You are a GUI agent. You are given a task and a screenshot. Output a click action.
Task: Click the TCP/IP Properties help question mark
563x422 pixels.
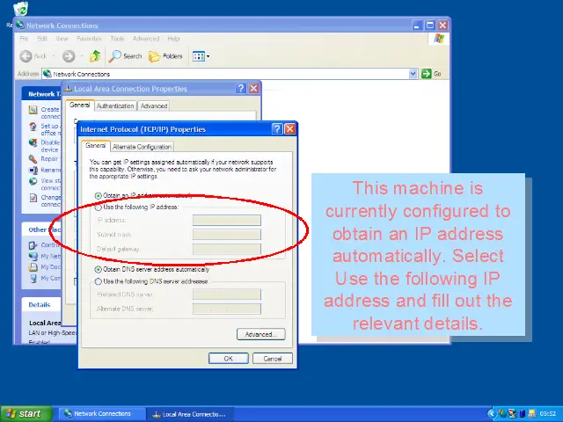click(277, 129)
